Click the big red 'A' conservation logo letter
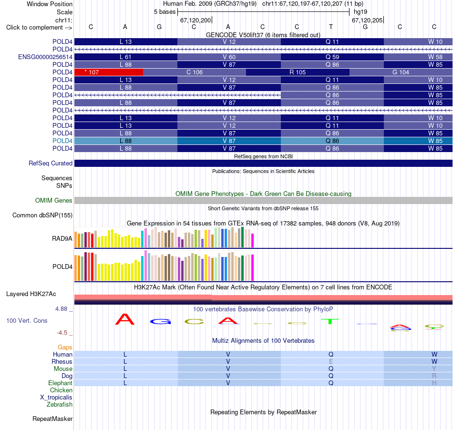Image resolution: width=453 pixels, height=430 pixels. [125, 319]
